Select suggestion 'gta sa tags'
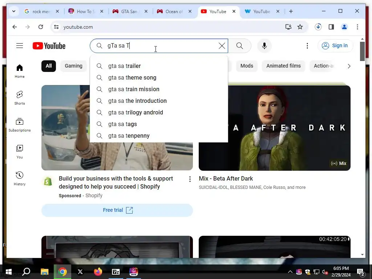Image resolution: width=372 pixels, height=279 pixels. pyautogui.click(x=159, y=124)
